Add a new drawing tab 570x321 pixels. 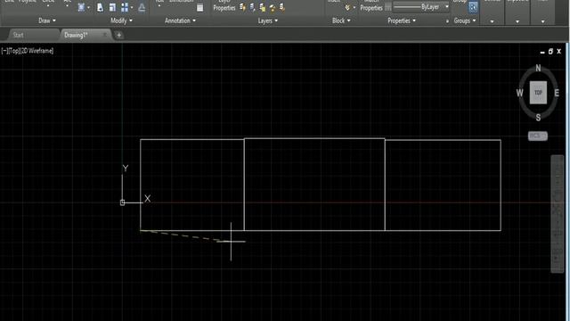pos(118,36)
